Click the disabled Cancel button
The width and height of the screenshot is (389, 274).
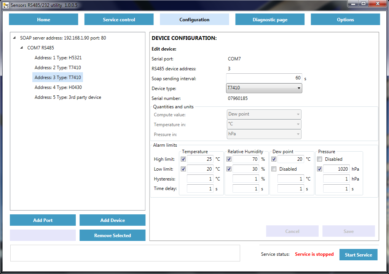click(292, 231)
